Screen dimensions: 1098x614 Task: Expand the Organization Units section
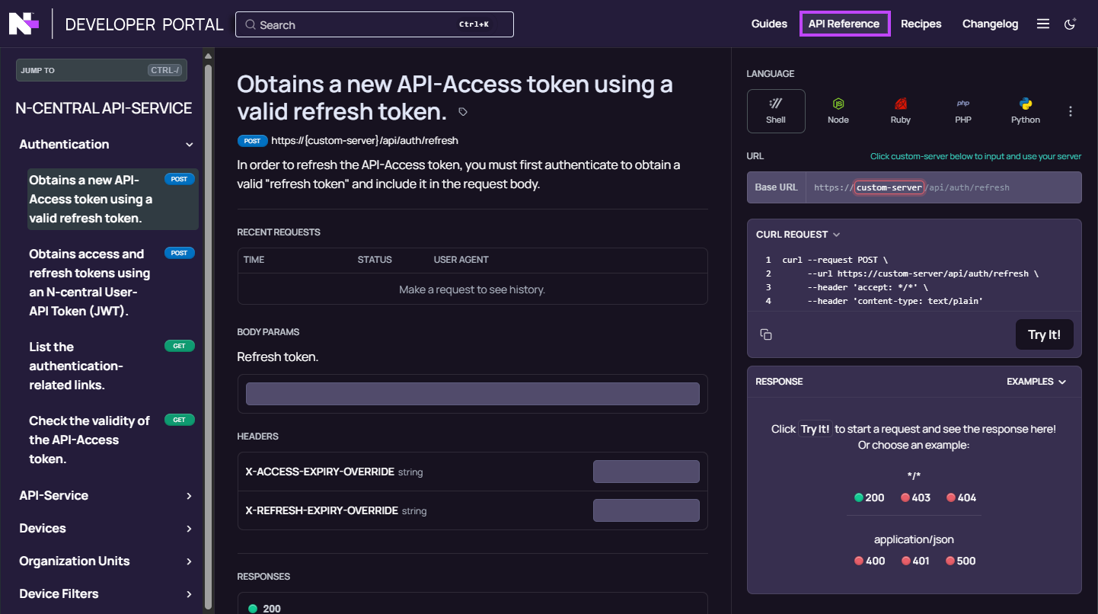tap(190, 561)
